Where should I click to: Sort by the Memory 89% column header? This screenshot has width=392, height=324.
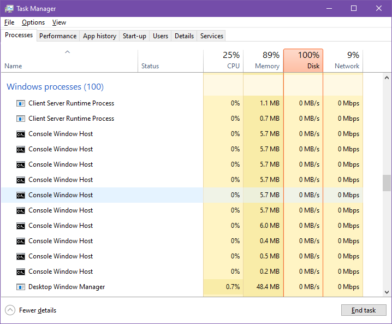[x=263, y=61]
